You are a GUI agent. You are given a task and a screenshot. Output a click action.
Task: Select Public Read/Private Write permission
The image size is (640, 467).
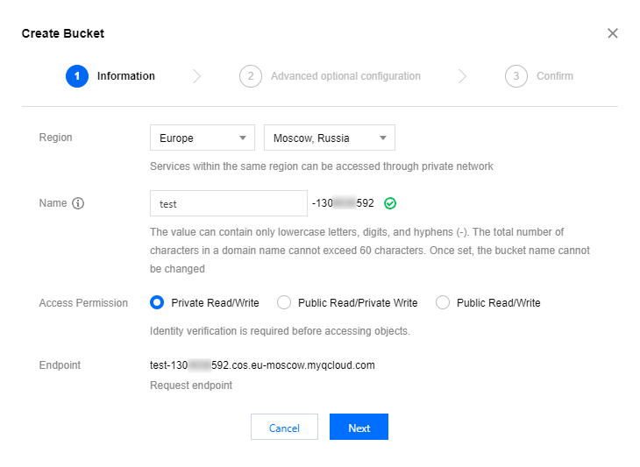coord(284,302)
